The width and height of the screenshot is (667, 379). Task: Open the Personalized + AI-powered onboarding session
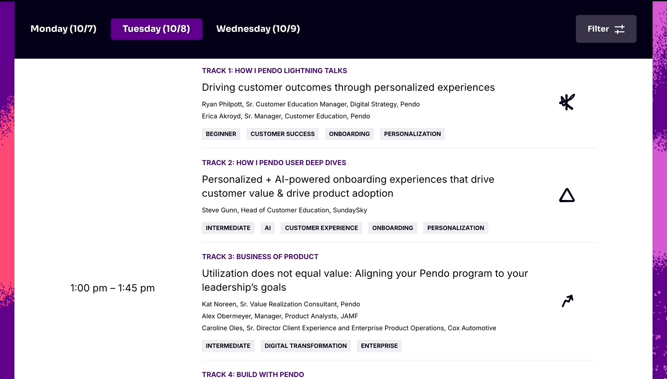348,187
